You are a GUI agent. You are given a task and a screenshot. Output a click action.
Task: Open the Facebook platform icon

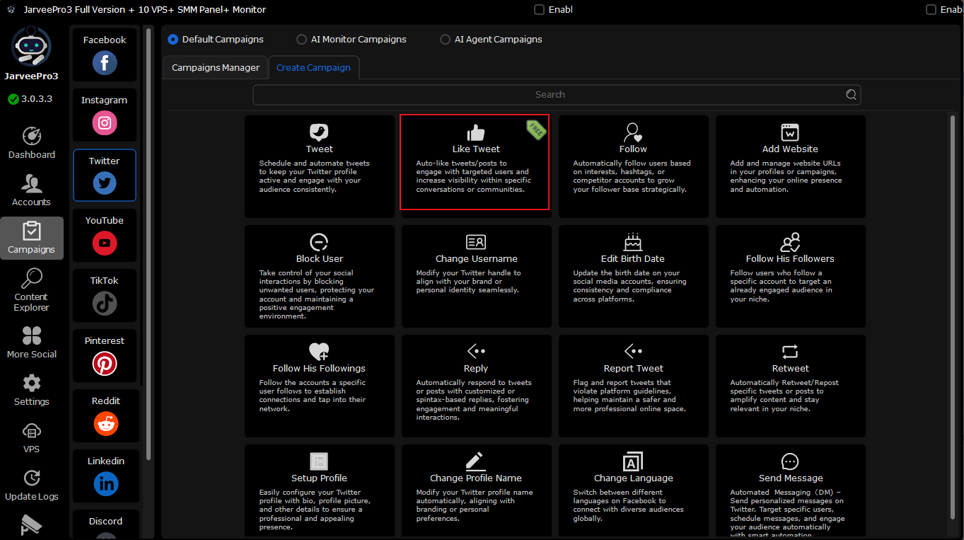click(105, 62)
